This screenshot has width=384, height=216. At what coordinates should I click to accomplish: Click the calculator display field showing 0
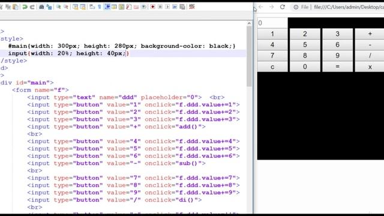(272, 23)
